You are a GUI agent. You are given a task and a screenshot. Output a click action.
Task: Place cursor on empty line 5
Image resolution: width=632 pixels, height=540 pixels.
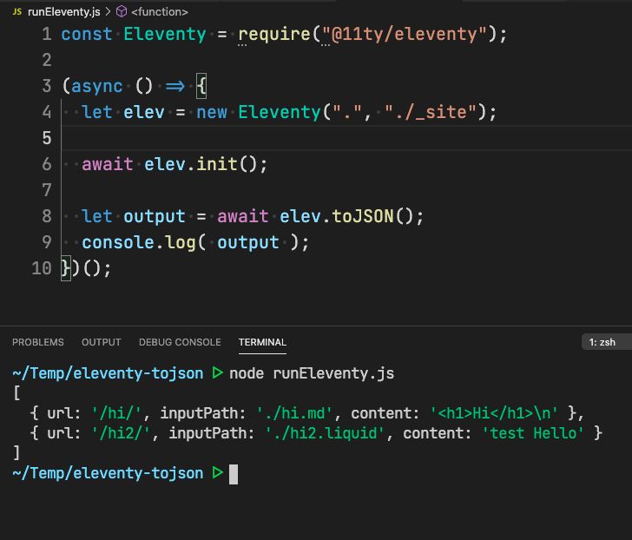tap(346, 138)
